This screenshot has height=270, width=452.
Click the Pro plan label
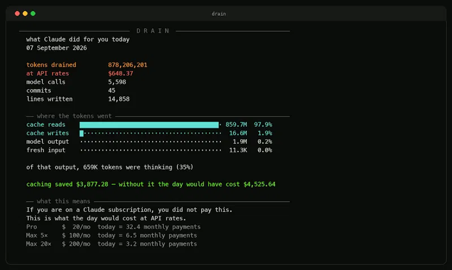click(x=32, y=227)
